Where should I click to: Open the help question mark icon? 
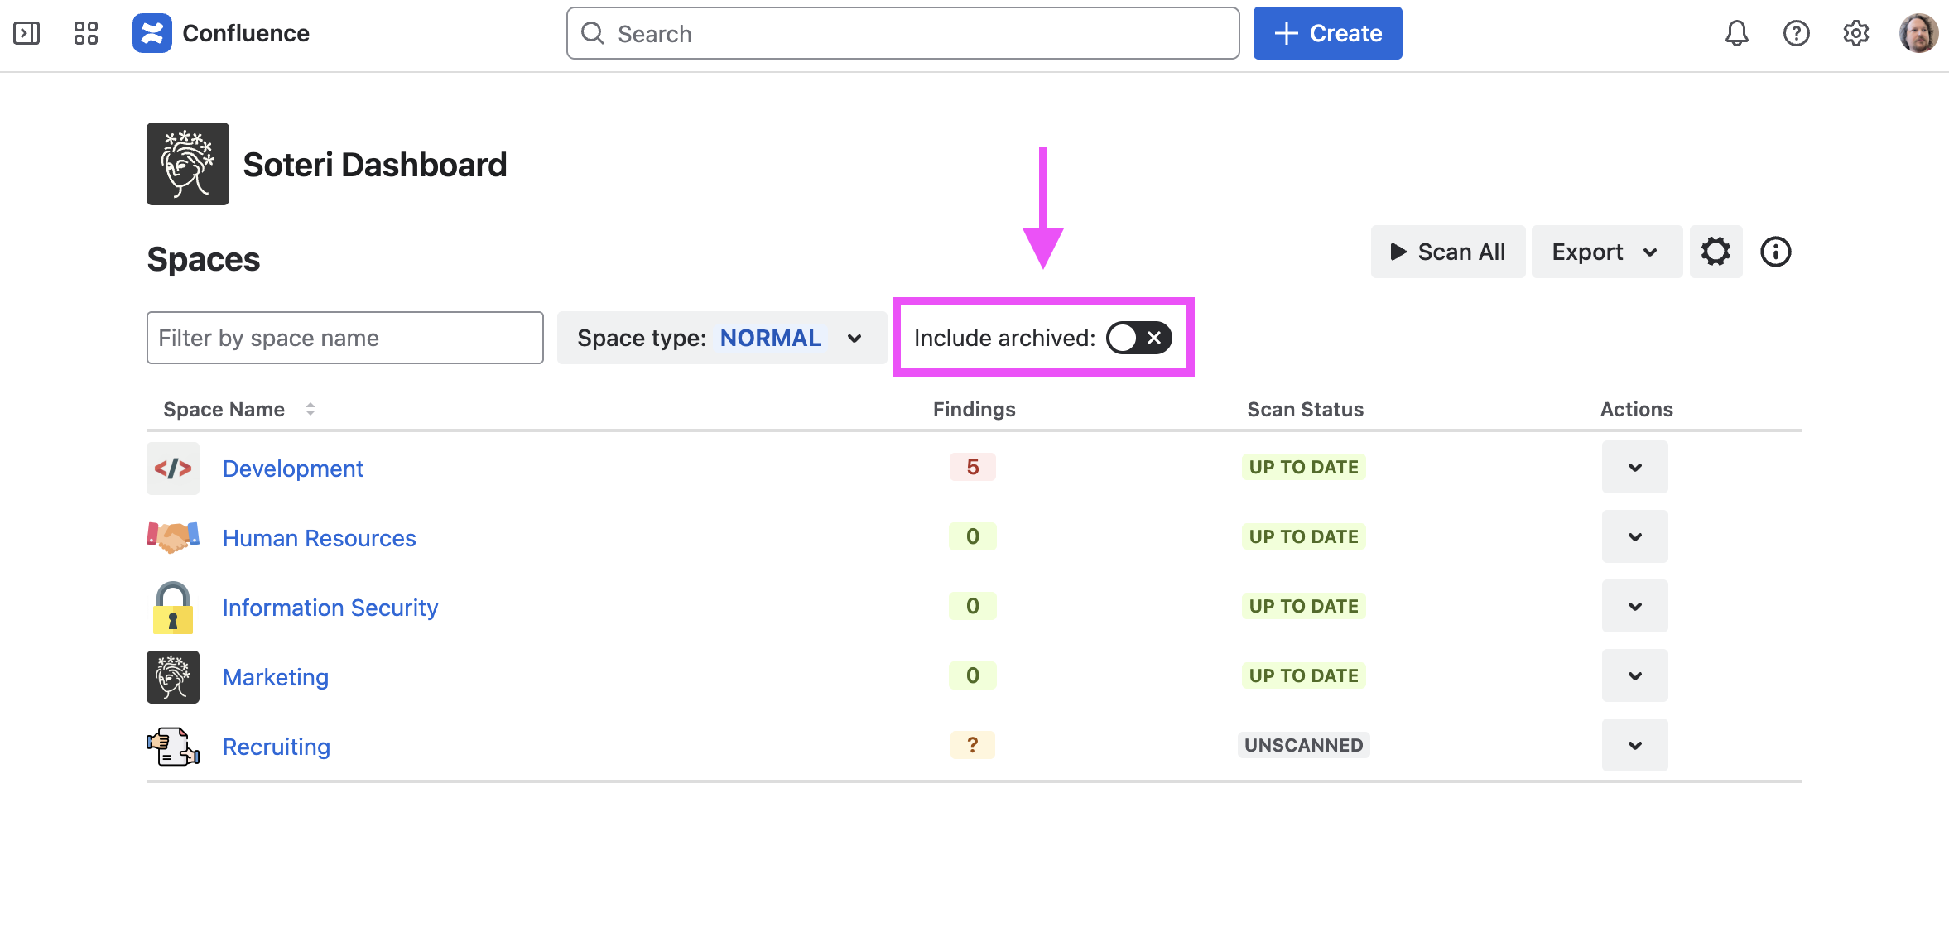(x=1796, y=33)
